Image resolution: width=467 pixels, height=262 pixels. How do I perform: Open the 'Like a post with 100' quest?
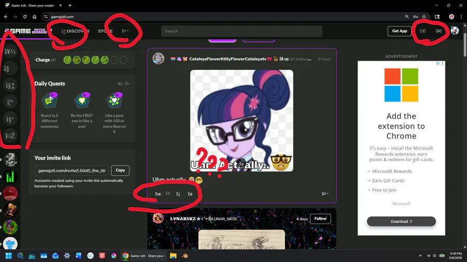[x=114, y=113]
